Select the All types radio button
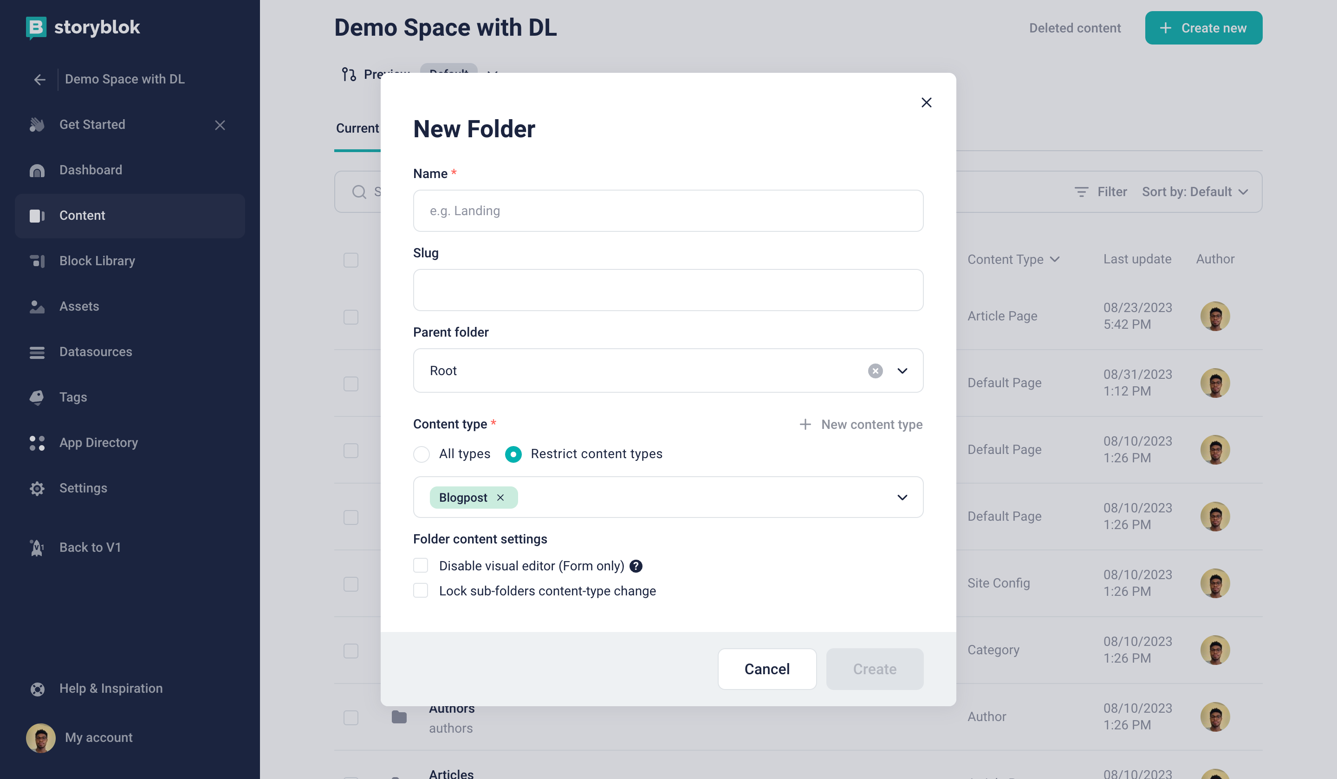This screenshot has width=1337, height=779. 421,454
